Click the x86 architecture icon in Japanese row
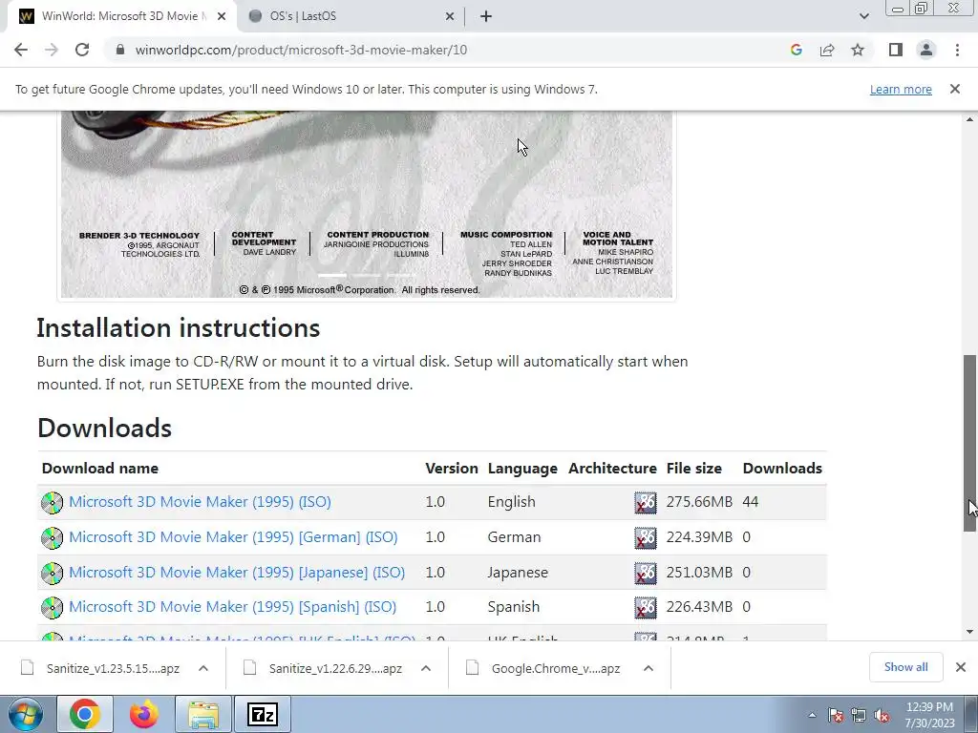978x733 pixels. (646, 573)
